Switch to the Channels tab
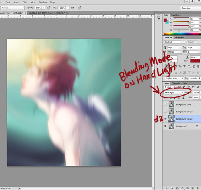 [x=176, y=83]
